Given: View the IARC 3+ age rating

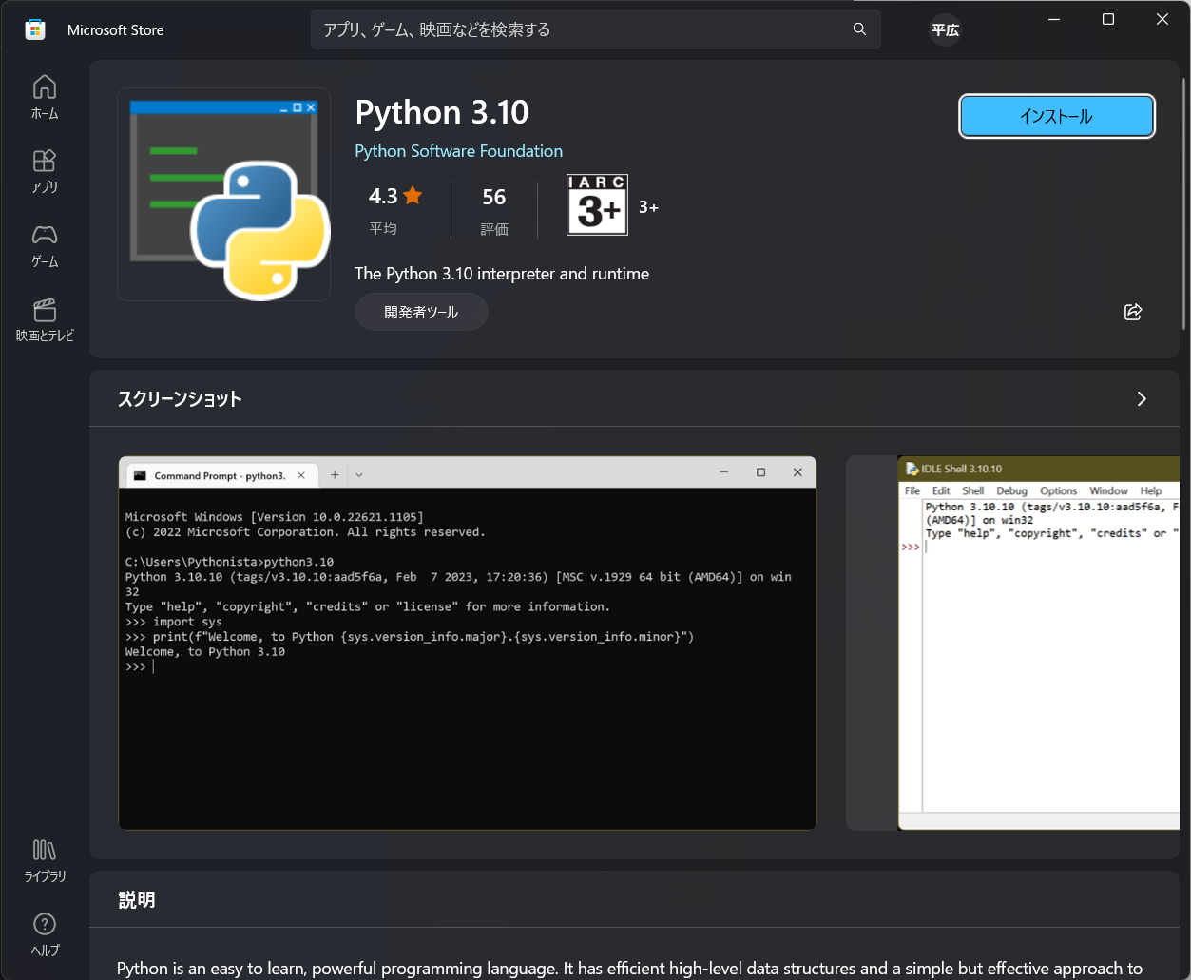Looking at the screenshot, I should [597, 205].
